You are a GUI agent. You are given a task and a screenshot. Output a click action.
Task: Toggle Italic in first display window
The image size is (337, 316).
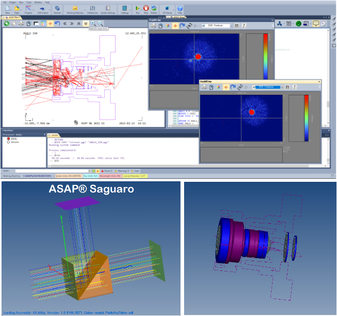tap(244, 26)
